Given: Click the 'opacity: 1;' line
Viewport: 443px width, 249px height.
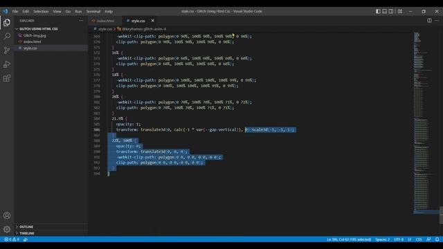Looking at the screenshot, I should coord(128,124).
